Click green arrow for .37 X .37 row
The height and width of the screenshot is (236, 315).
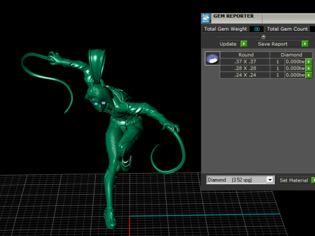click(308, 62)
